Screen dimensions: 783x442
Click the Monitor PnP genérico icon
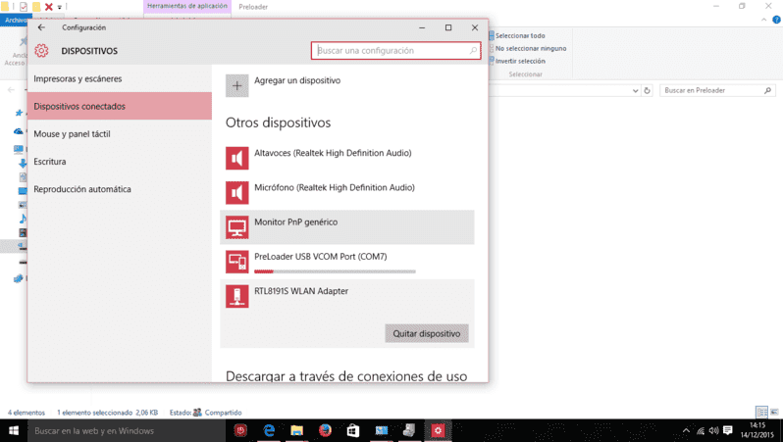click(x=236, y=227)
